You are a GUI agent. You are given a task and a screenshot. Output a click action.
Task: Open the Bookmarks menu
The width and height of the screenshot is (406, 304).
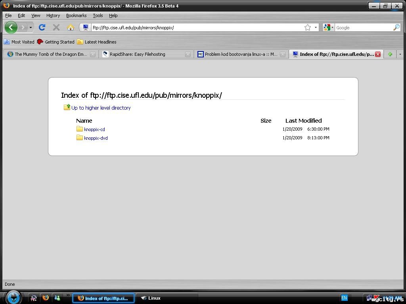77,15
